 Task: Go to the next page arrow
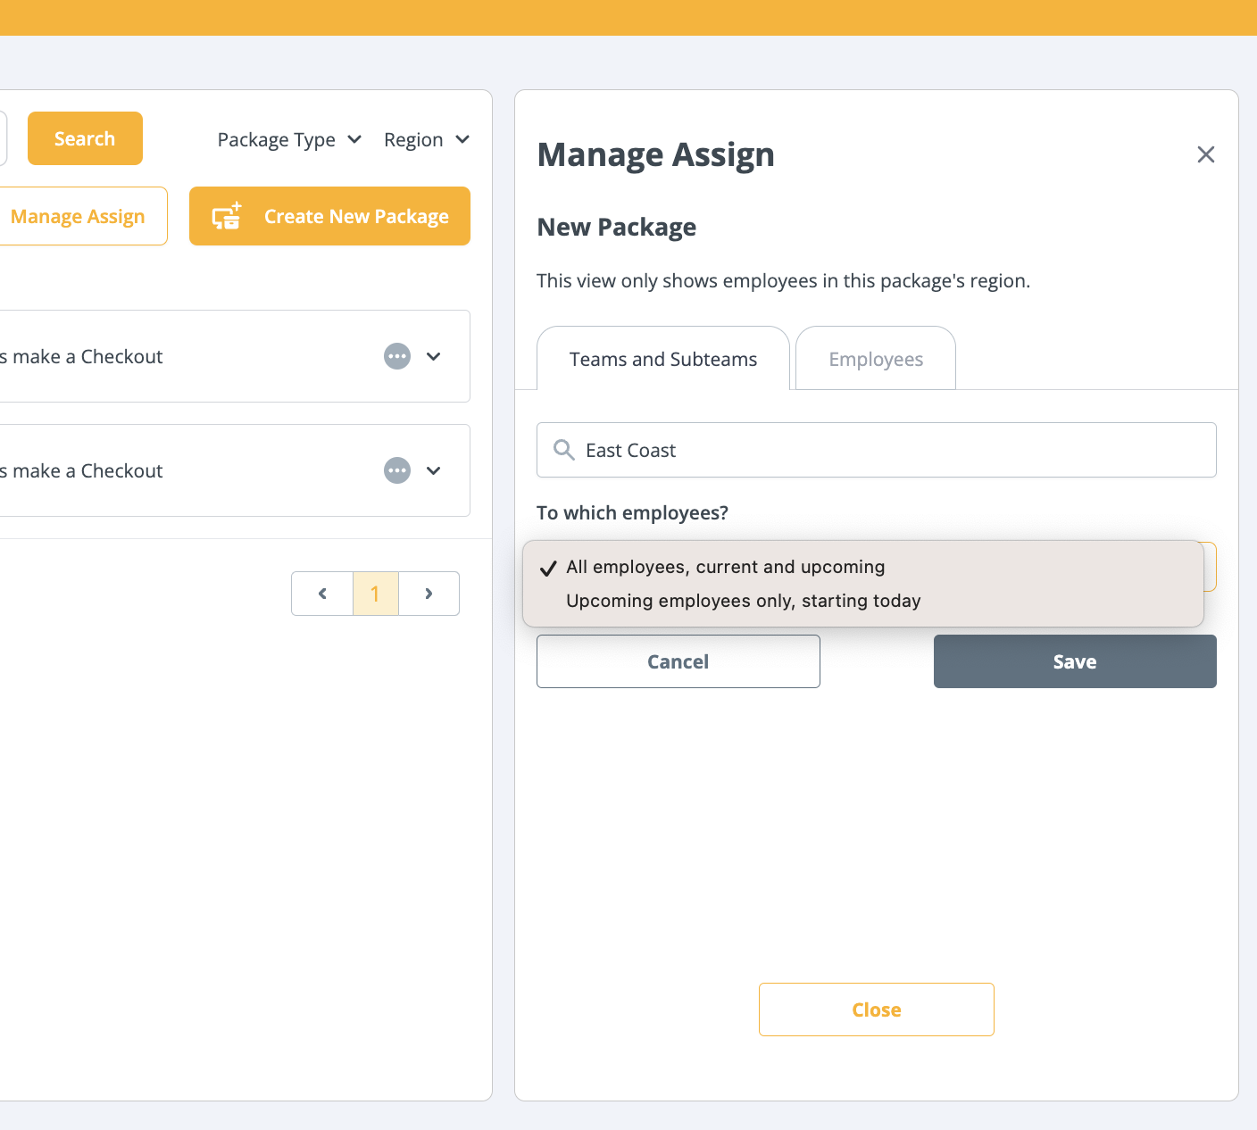click(429, 594)
